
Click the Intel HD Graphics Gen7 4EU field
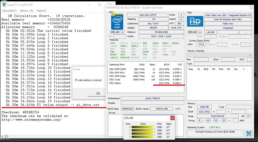point(228,19)
